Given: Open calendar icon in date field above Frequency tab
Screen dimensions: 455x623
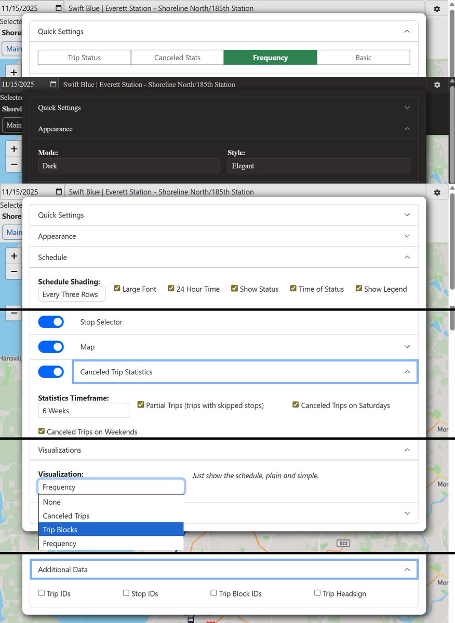Looking at the screenshot, I should click(x=59, y=9).
